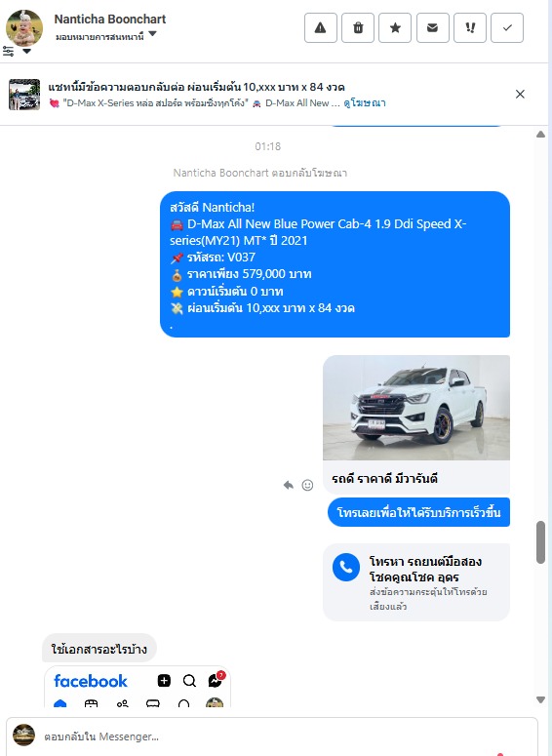Expand filter settings dropdown below avatar
552x756 pixels.
tap(17, 51)
